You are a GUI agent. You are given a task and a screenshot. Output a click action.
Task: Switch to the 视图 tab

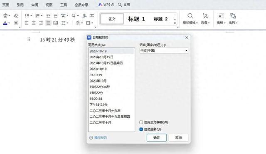[49, 5]
